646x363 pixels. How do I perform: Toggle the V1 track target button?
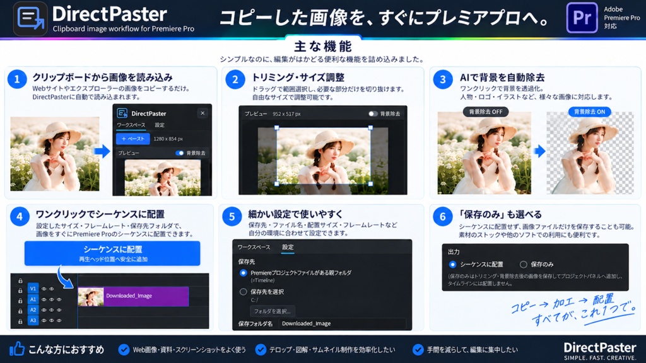[x=33, y=289]
